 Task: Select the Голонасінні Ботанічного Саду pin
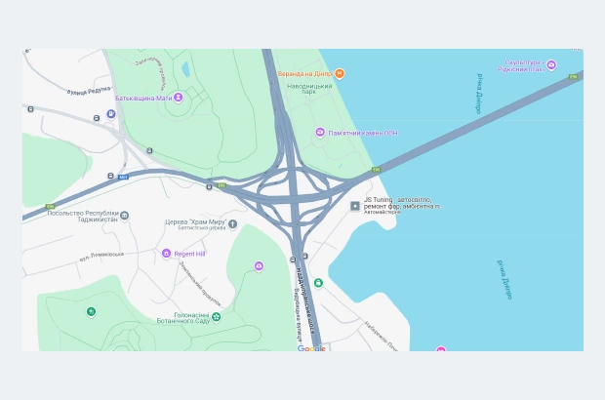tap(217, 317)
